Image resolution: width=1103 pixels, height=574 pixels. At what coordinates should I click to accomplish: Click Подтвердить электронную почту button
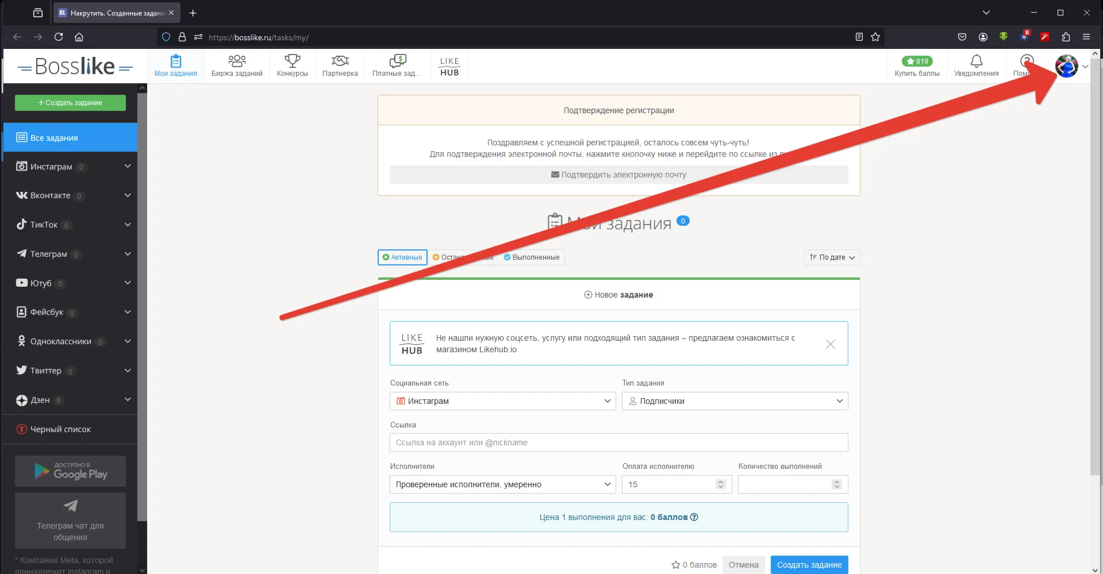tap(618, 175)
